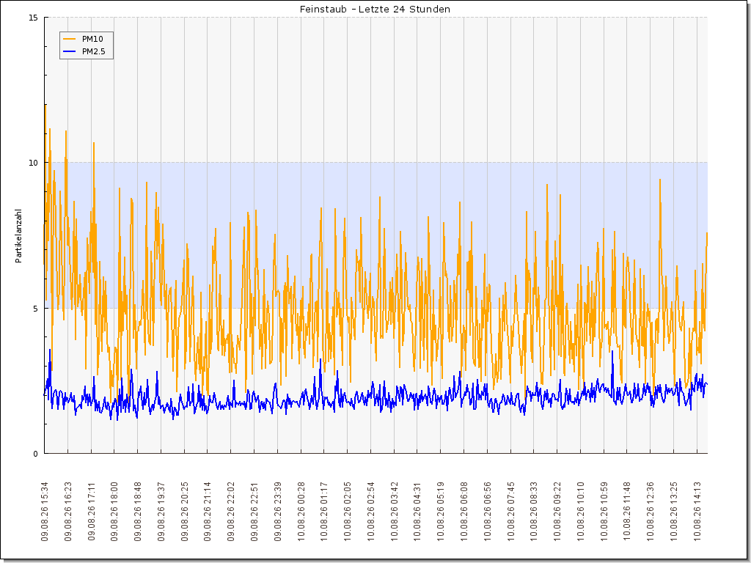Viewport: 751px width, 563px height.
Task: Click the Partikelanzahl y-axis label
Action: [x=18, y=235]
